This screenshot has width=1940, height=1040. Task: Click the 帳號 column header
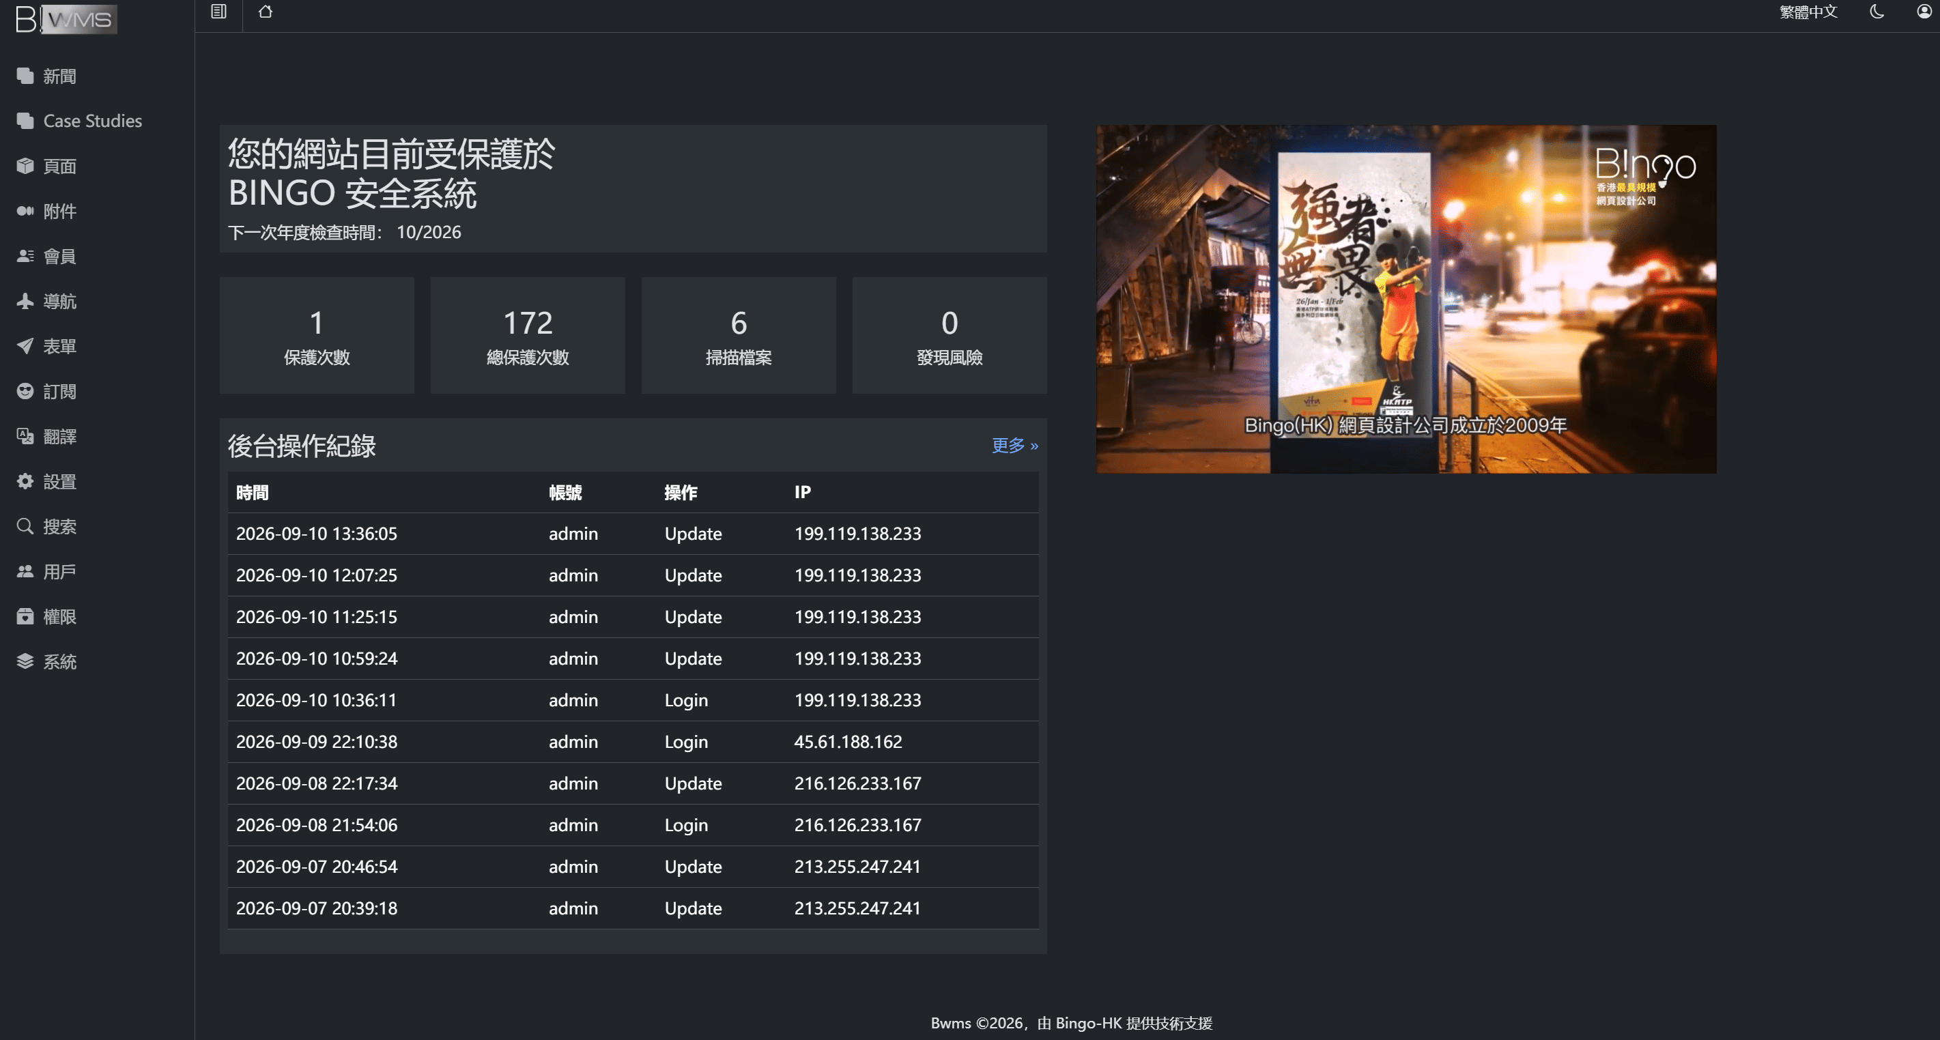[x=565, y=492]
